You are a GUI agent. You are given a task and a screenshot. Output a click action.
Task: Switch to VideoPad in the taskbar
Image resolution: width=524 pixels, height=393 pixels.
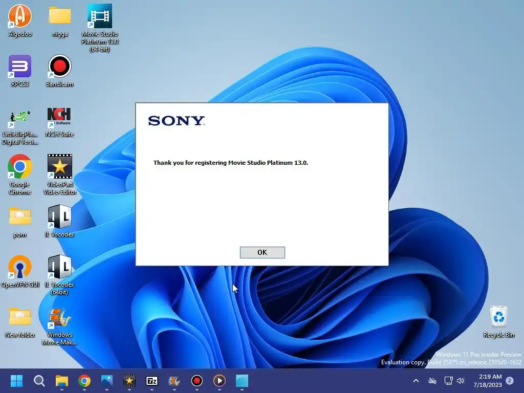point(129,381)
